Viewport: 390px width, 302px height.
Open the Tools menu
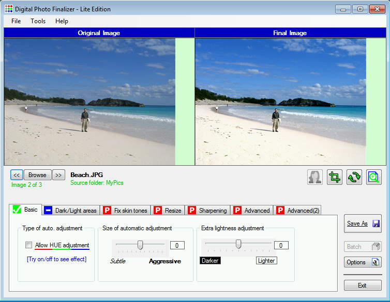point(38,21)
